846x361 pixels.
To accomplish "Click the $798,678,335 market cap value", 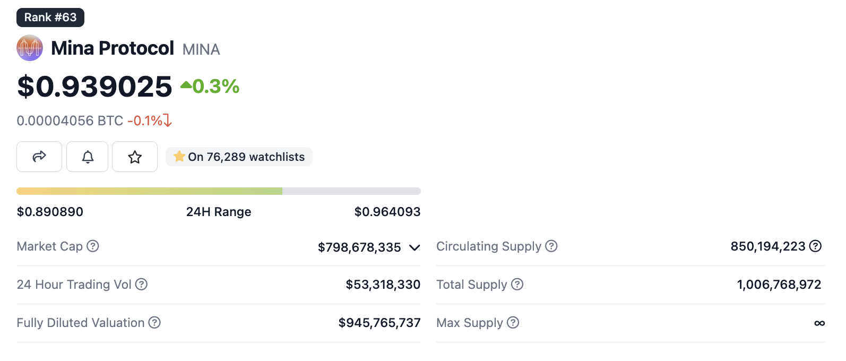I will [x=359, y=247].
